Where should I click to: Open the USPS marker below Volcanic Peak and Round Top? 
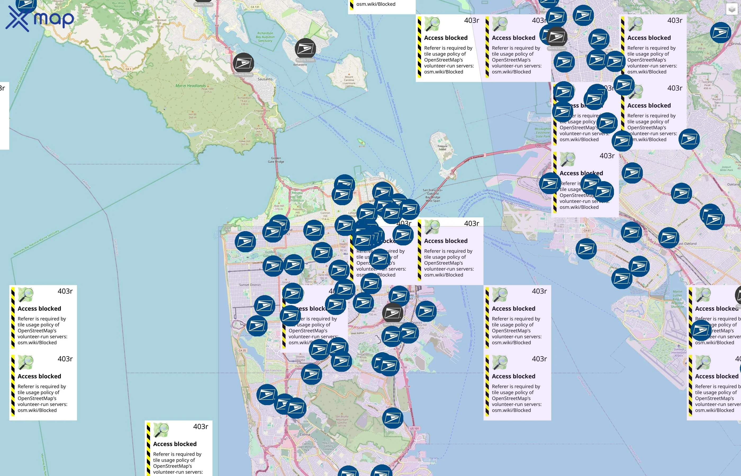689,139
